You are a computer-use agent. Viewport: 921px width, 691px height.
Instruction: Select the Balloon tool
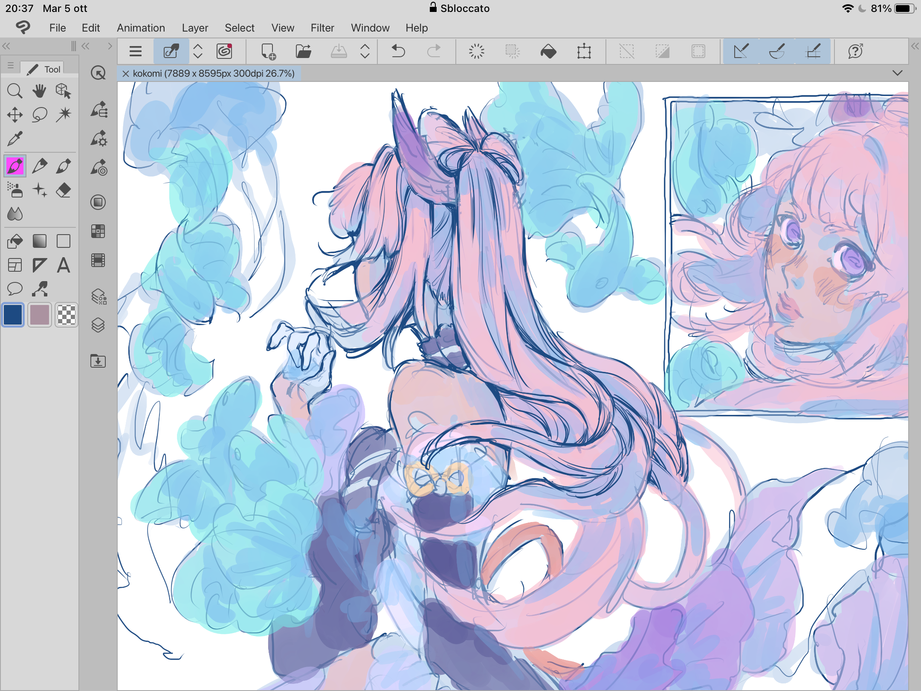pos(15,289)
